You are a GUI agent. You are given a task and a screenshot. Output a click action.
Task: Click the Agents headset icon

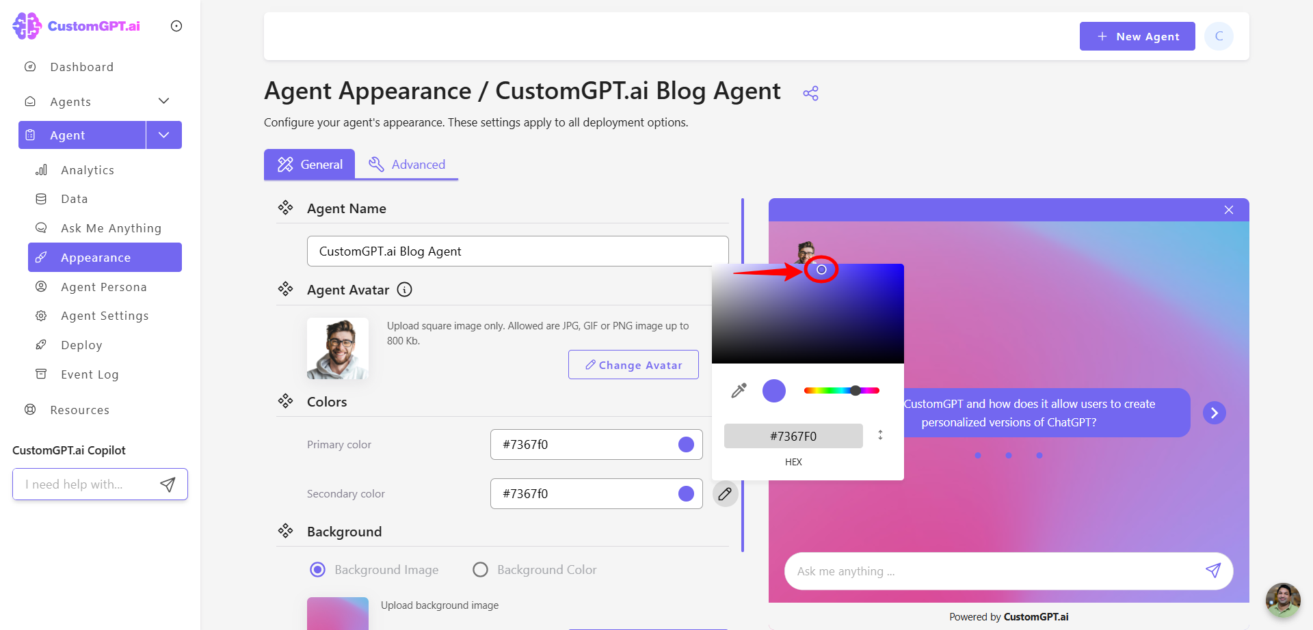pos(30,101)
